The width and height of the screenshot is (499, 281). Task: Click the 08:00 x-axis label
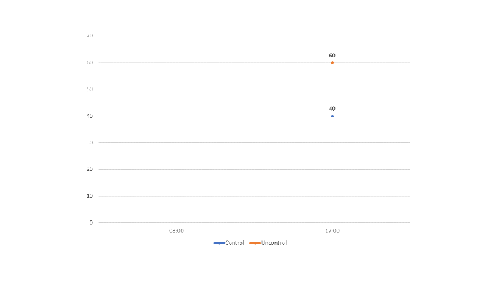point(177,231)
